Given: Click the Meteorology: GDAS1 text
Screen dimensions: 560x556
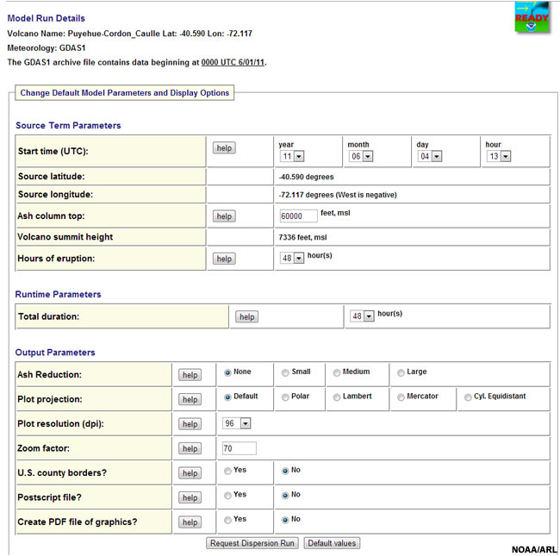Looking at the screenshot, I should click(47, 48).
